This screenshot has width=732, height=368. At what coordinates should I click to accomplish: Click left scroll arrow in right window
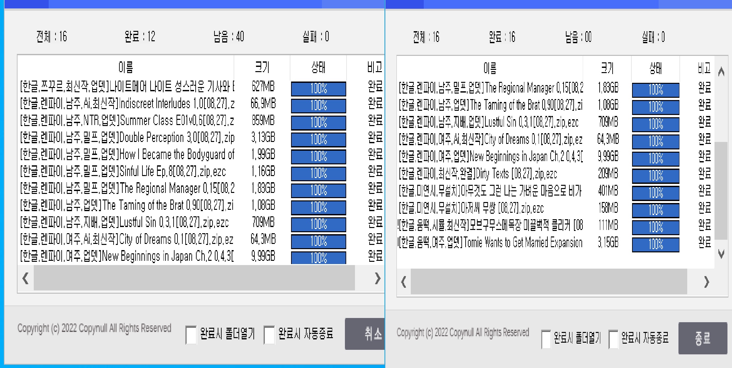(404, 282)
